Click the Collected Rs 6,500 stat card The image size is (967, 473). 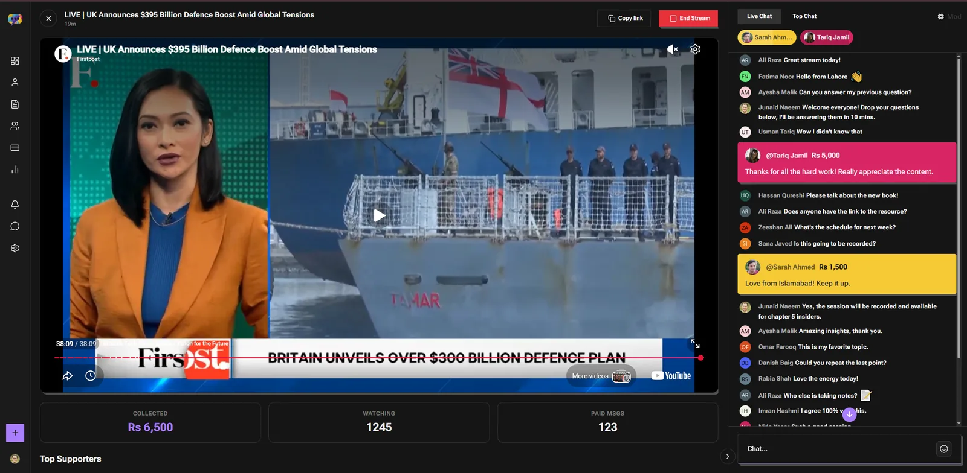pyautogui.click(x=150, y=422)
